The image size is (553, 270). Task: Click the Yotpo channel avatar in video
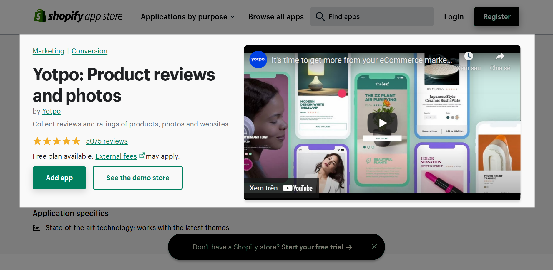(258, 60)
